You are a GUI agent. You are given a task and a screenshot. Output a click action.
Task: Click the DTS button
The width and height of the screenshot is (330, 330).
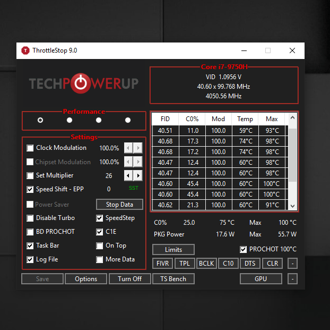click(250, 264)
